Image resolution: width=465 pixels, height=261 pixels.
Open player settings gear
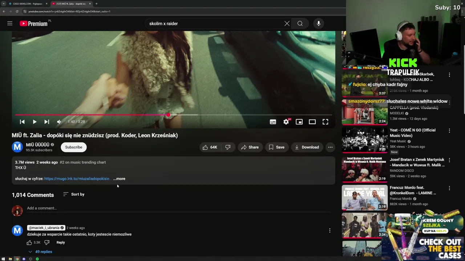(286, 122)
